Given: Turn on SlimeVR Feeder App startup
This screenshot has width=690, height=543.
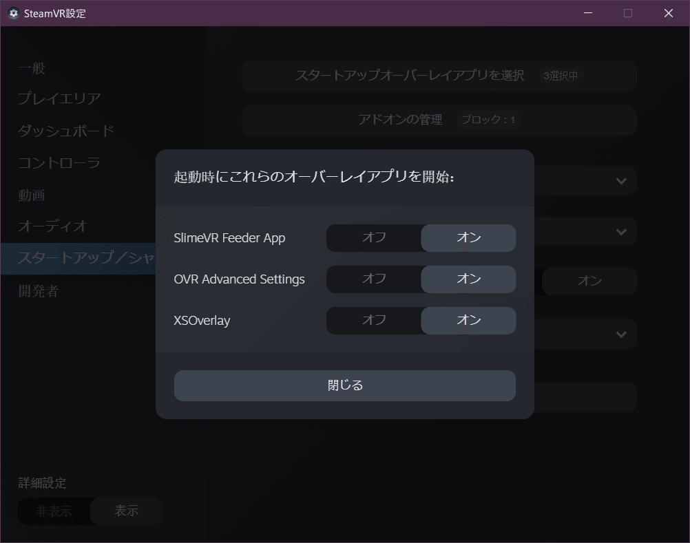Looking at the screenshot, I should pos(469,238).
